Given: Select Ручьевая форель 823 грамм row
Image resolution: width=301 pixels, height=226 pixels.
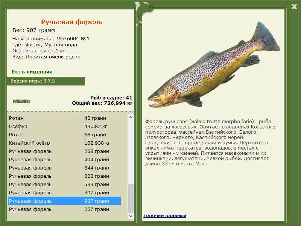Looking at the screenshot, I should tap(64, 176).
